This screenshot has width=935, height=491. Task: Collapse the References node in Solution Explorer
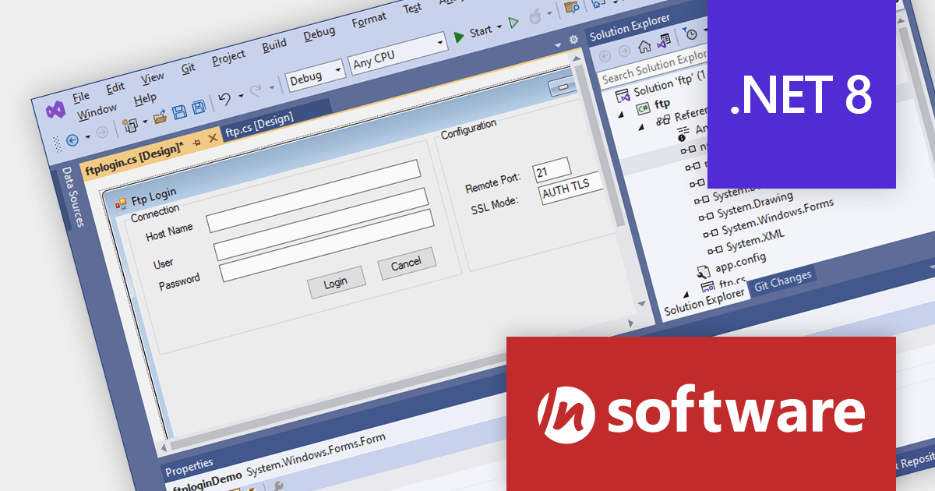[x=641, y=128]
